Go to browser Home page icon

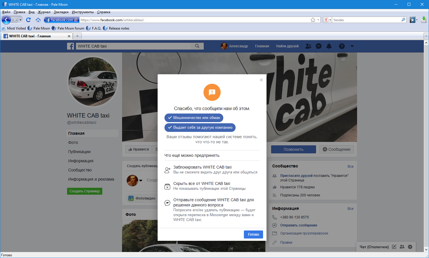pos(38,20)
